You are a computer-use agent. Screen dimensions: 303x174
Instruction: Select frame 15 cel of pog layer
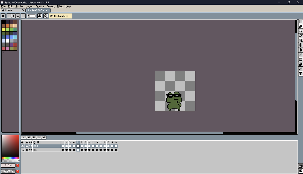(x=116, y=146)
